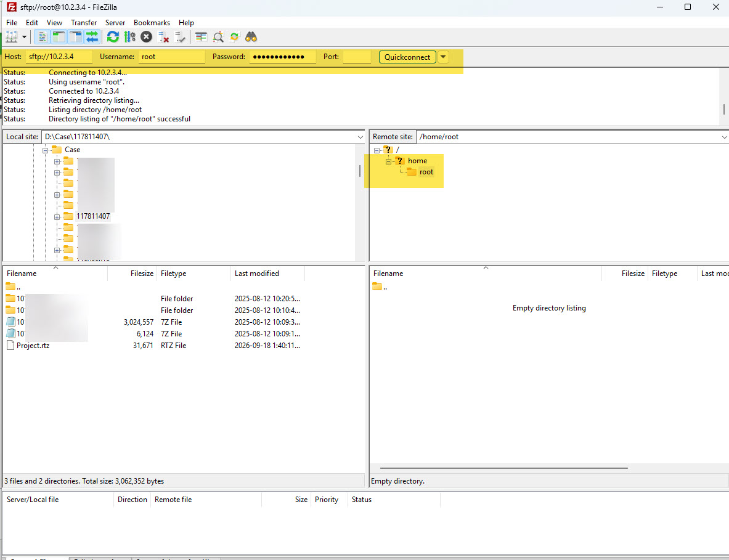Open the Help menu
The width and height of the screenshot is (729, 560).
click(x=186, y=23)
